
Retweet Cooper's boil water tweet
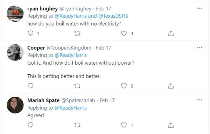77,86
